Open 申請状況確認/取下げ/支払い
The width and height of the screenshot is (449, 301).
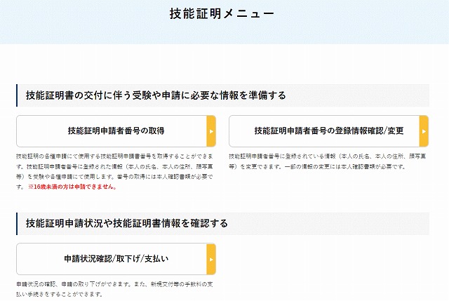coord(116,259)
